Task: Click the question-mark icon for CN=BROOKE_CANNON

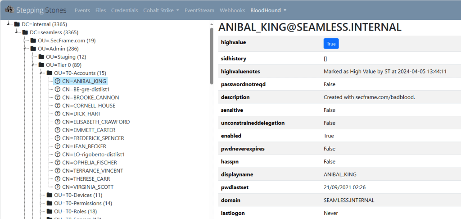Action: click(x=58, y=97)
